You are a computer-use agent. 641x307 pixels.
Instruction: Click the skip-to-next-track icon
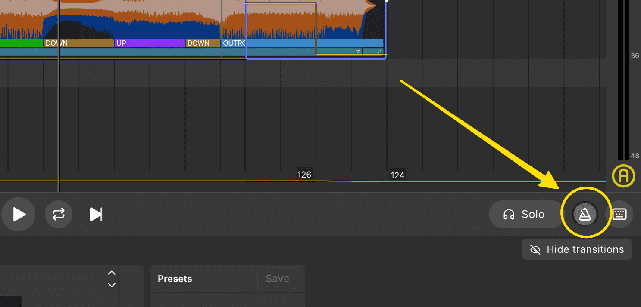95,214
